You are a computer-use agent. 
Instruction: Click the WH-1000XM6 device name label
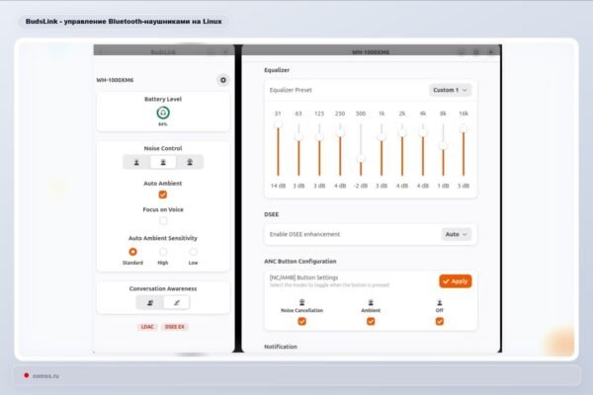[115, 80]
